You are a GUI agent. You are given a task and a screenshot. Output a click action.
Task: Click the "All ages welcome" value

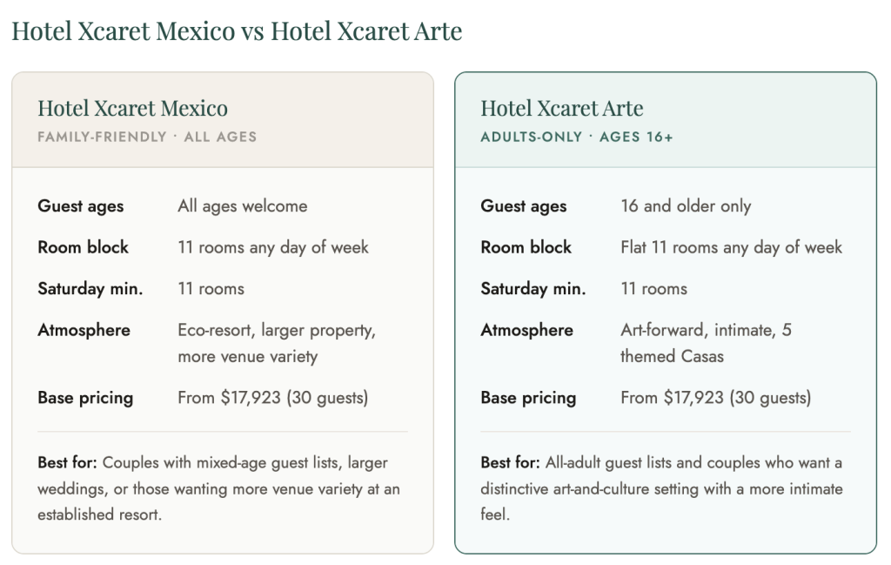click(242, 206)
